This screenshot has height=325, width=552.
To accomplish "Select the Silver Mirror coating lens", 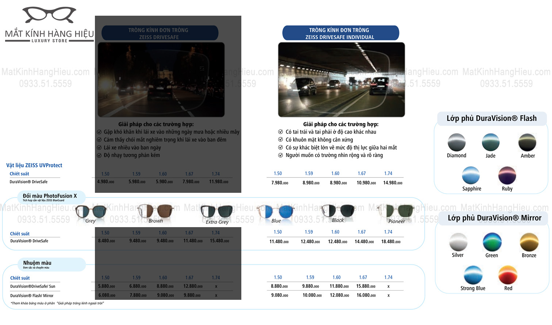I will tap(458, 242).
